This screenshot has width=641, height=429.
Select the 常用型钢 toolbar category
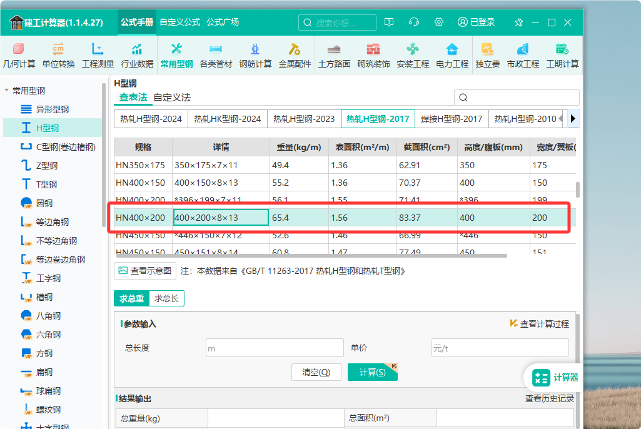(x=176, y=55)
